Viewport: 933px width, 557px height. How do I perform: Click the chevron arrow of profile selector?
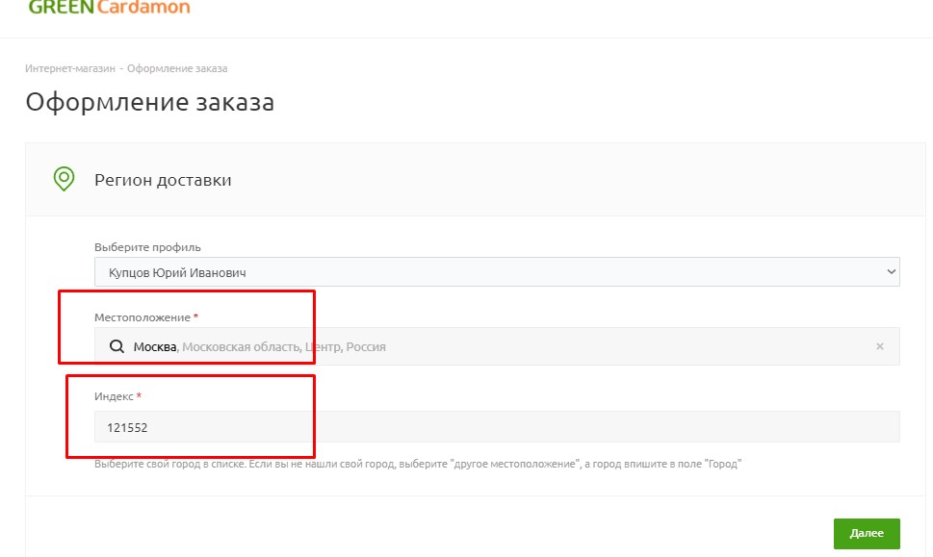click(890, 272)
